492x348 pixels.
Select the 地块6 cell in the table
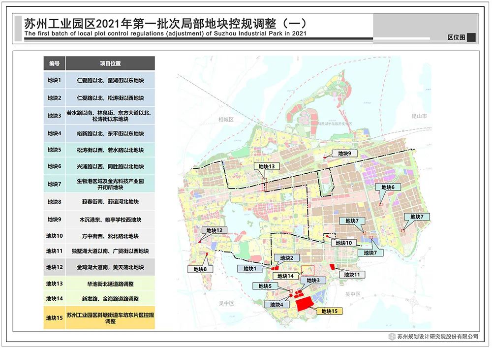(x=54, y=166)
